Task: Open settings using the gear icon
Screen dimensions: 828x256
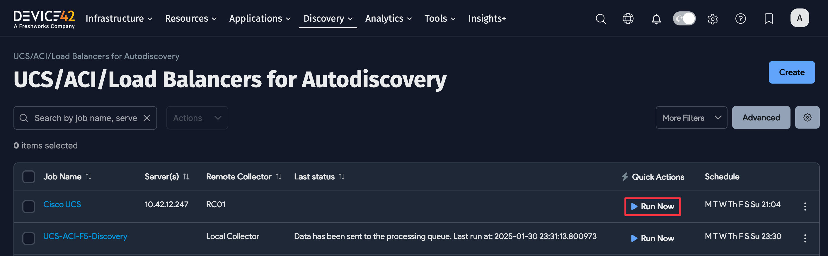Action: pos(712,19)
